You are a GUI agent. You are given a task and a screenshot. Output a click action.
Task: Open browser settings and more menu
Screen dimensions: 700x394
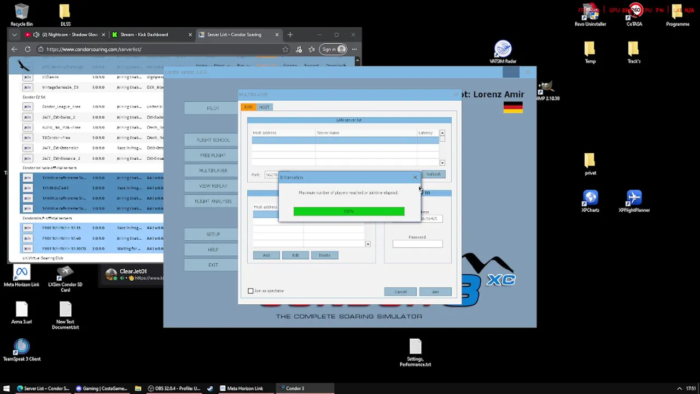[x=354, y=49]
